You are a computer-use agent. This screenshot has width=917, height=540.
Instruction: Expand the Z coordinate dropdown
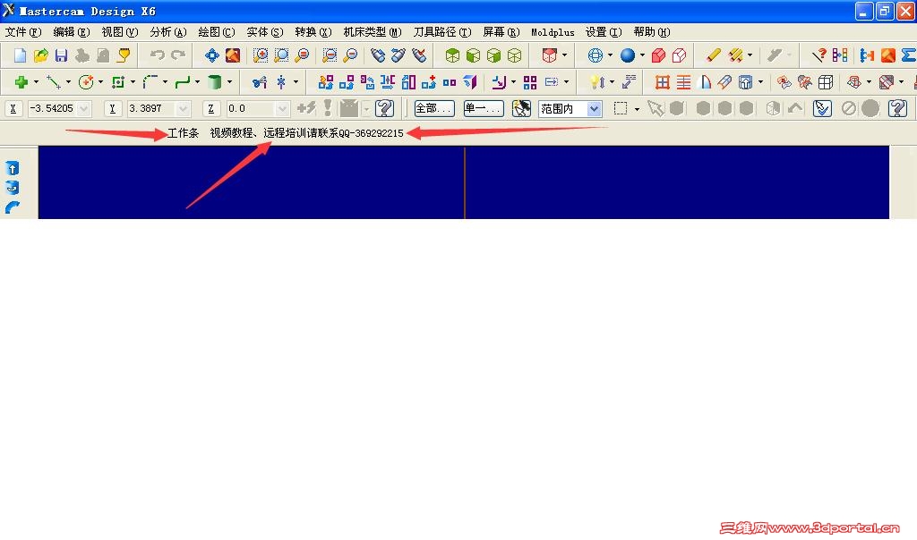282,108
